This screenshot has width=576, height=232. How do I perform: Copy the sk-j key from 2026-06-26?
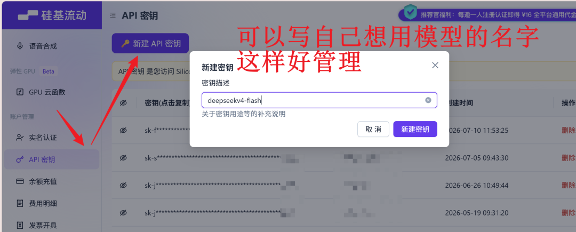[x=213, y=186]
